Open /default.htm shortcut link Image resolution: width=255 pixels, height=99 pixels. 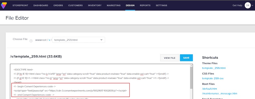pyautogui.click(x=209, y=89)
